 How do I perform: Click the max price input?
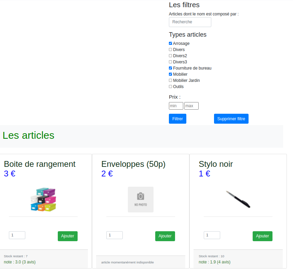[x=191, y=106]
